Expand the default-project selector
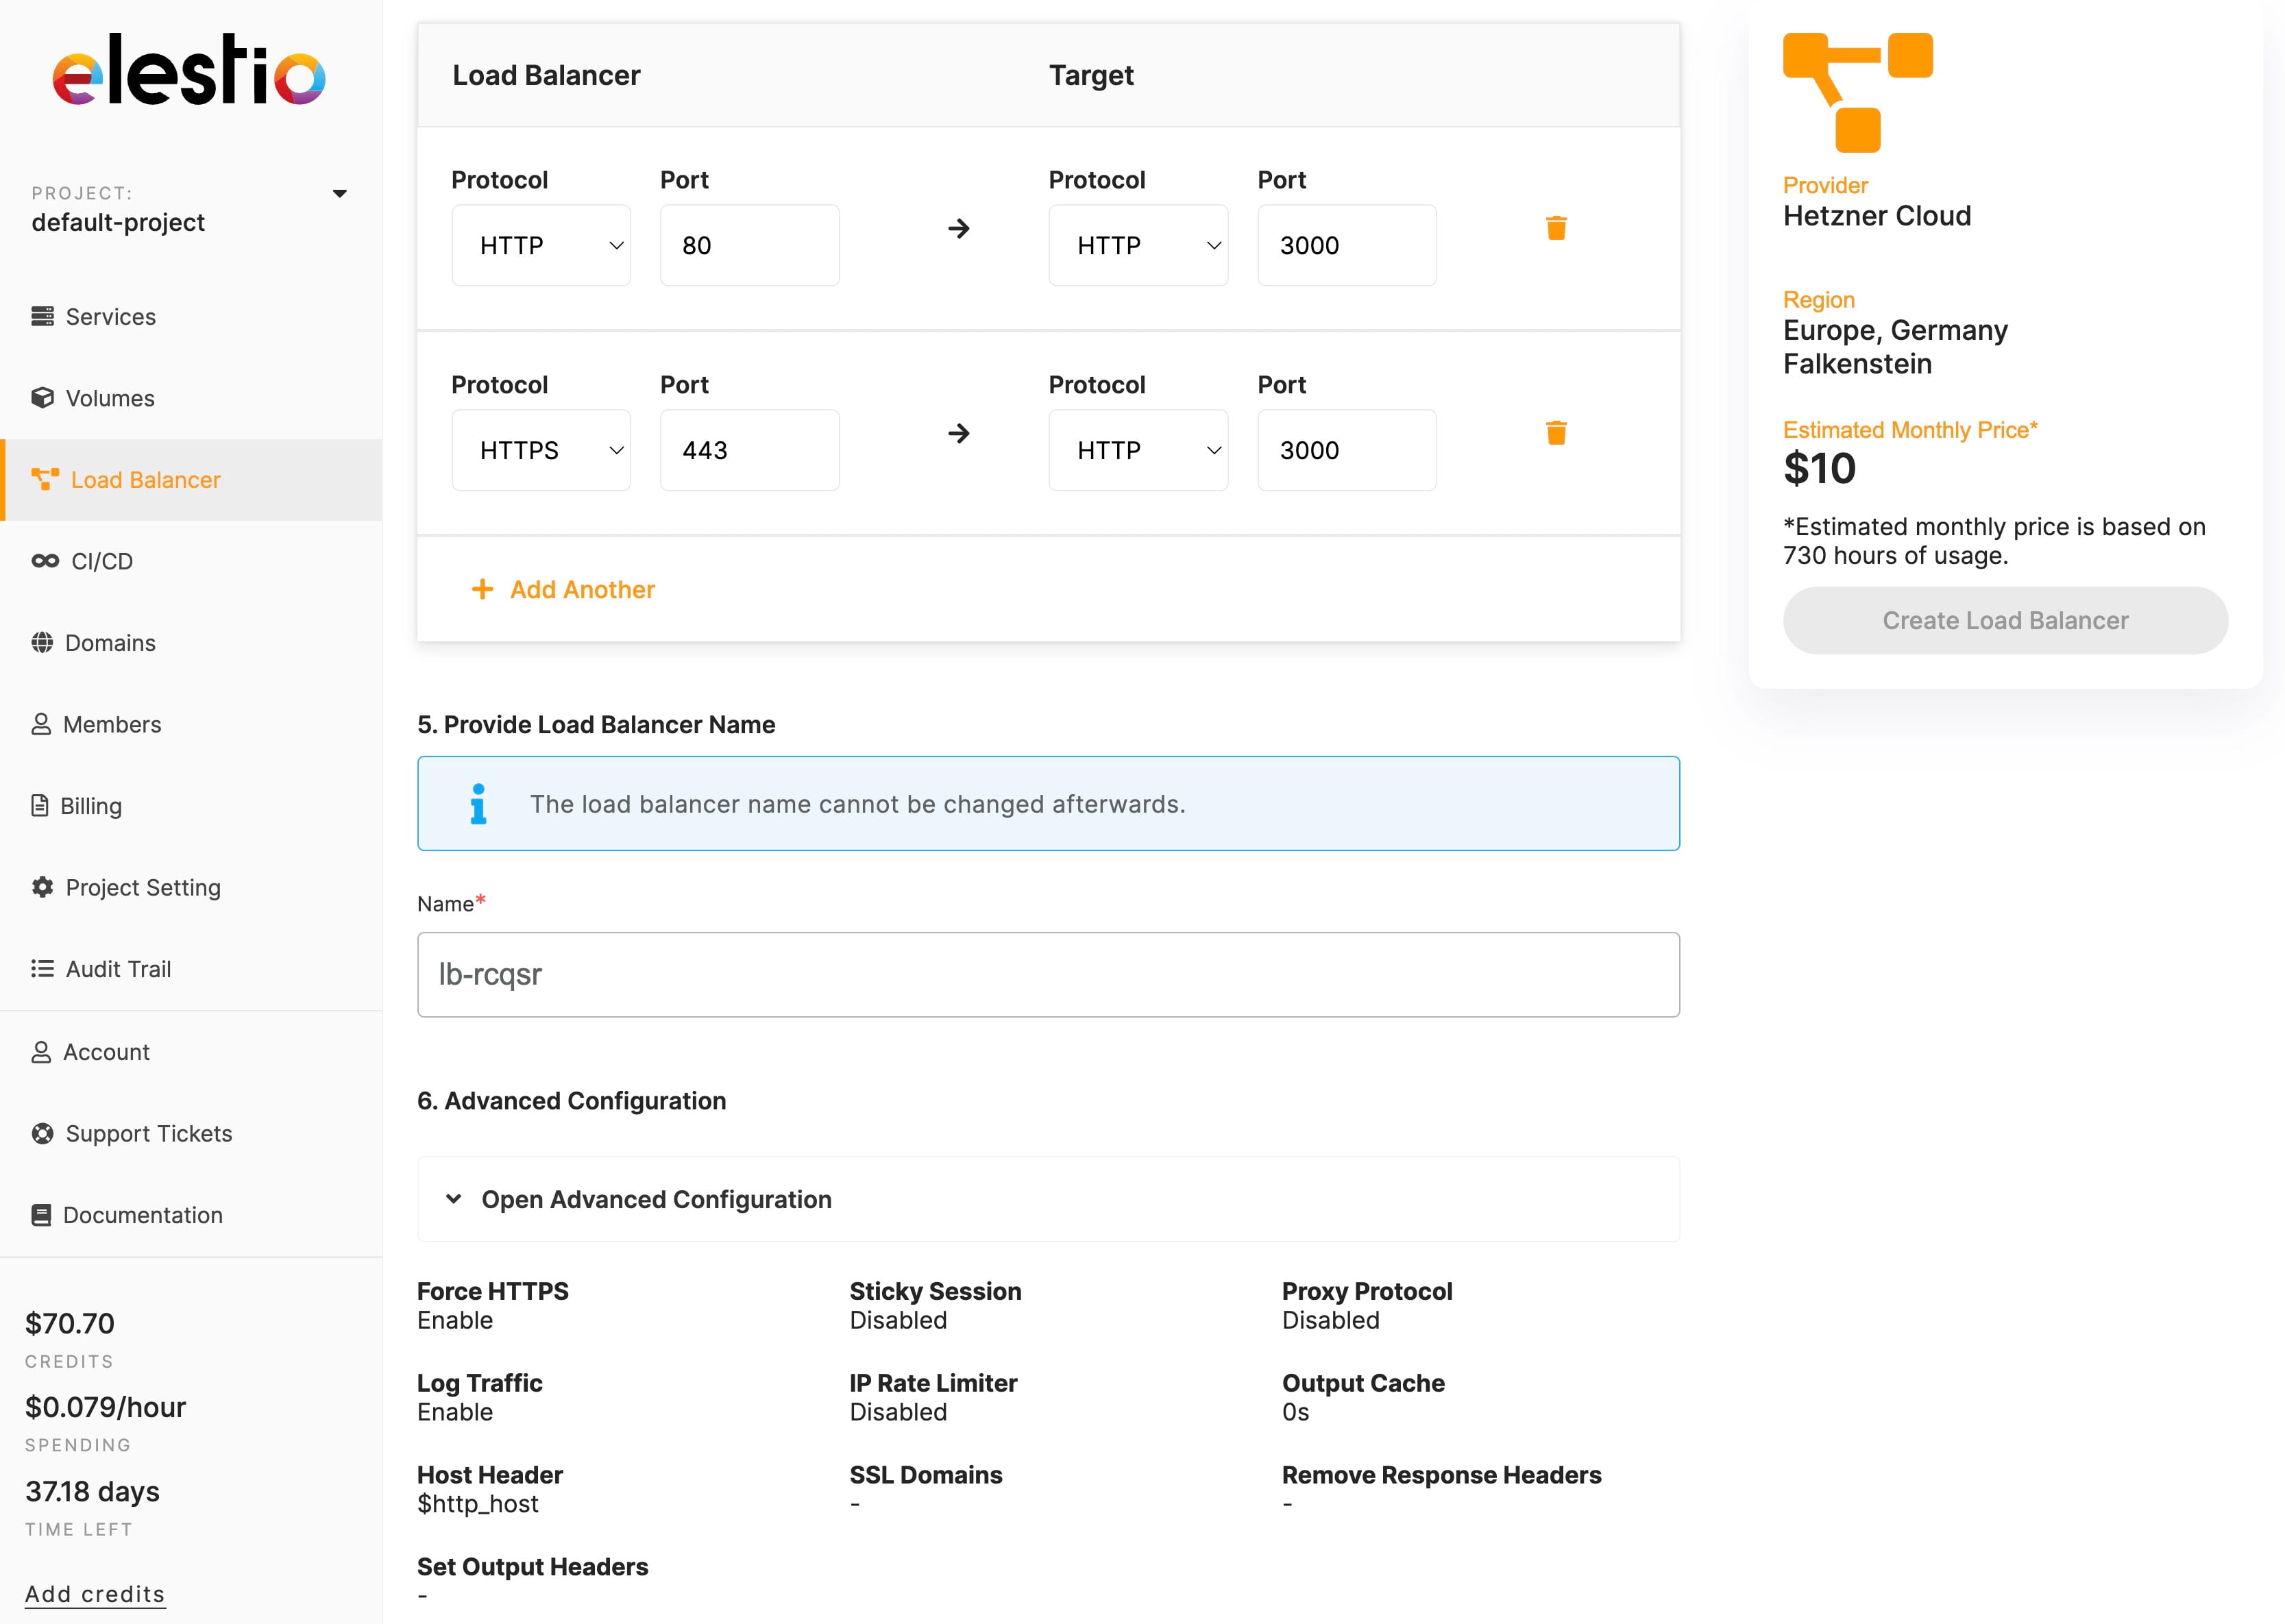 (x=340, y=193)
